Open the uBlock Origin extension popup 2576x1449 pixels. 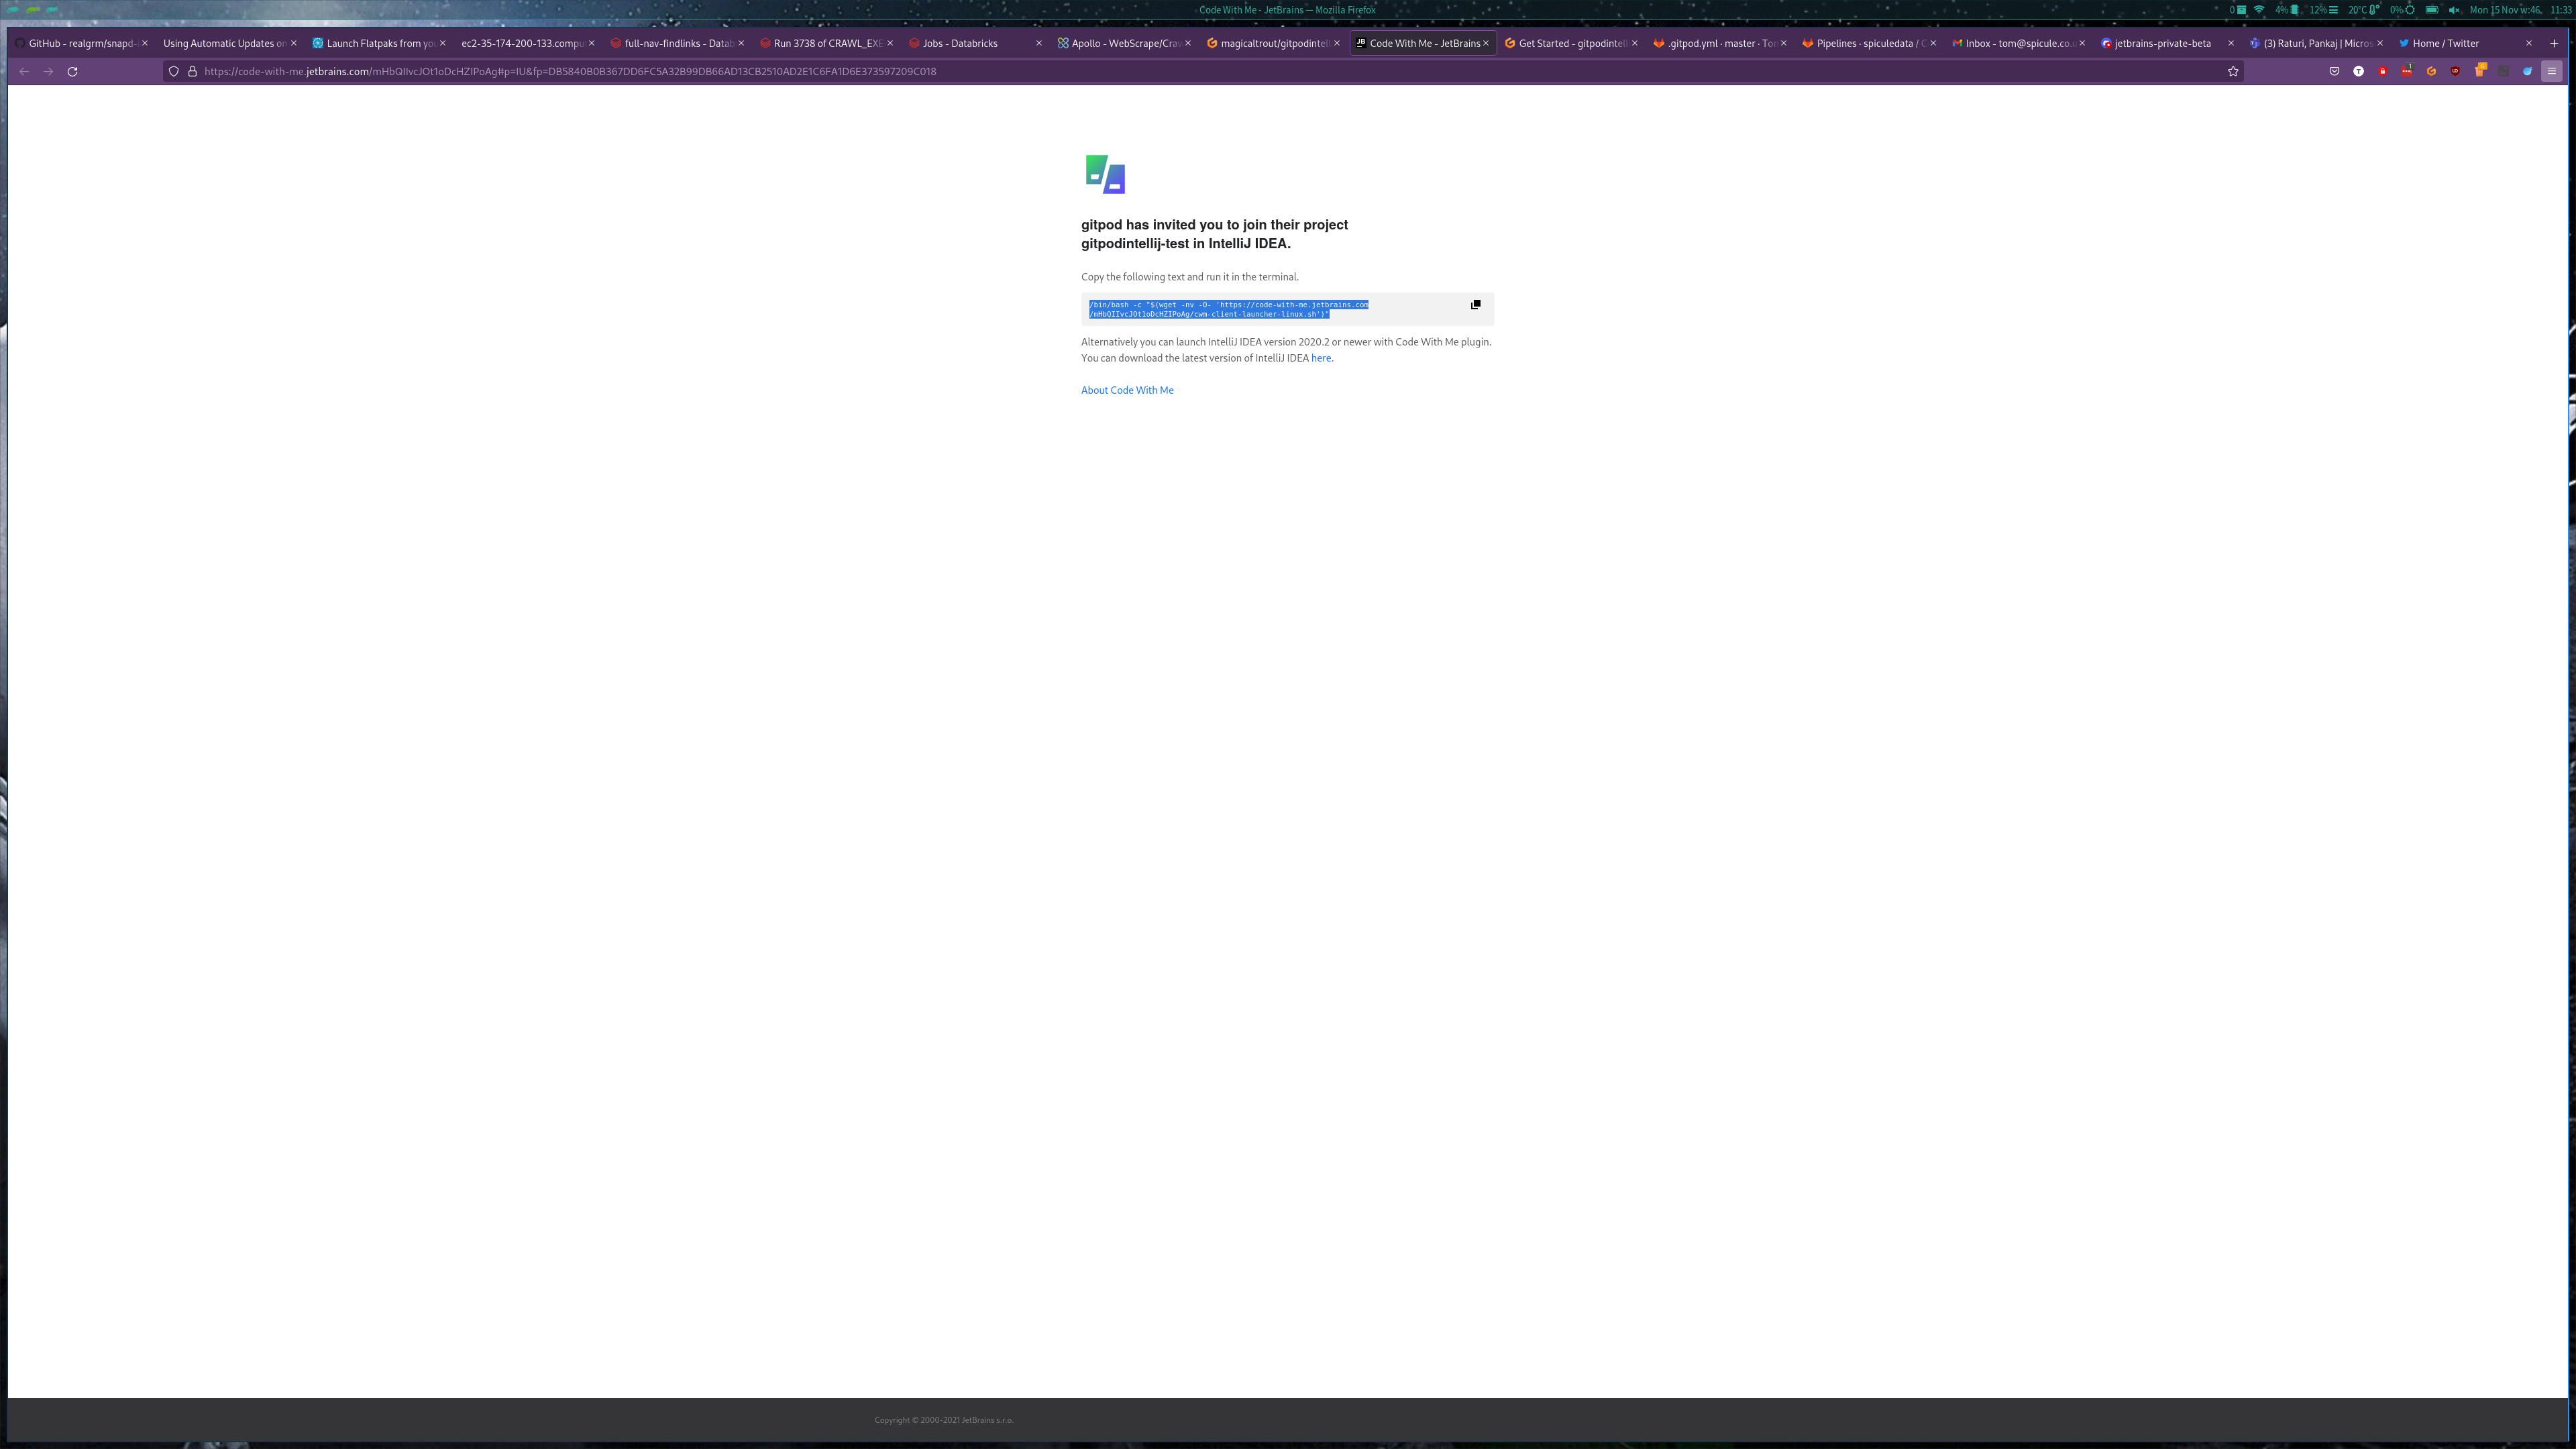2456,71
